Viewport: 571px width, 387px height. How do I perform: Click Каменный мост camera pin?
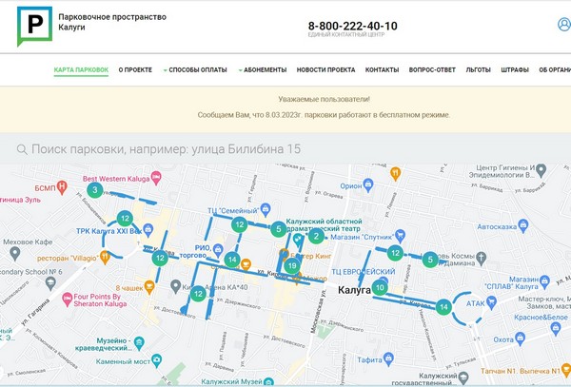coord(157,360)
